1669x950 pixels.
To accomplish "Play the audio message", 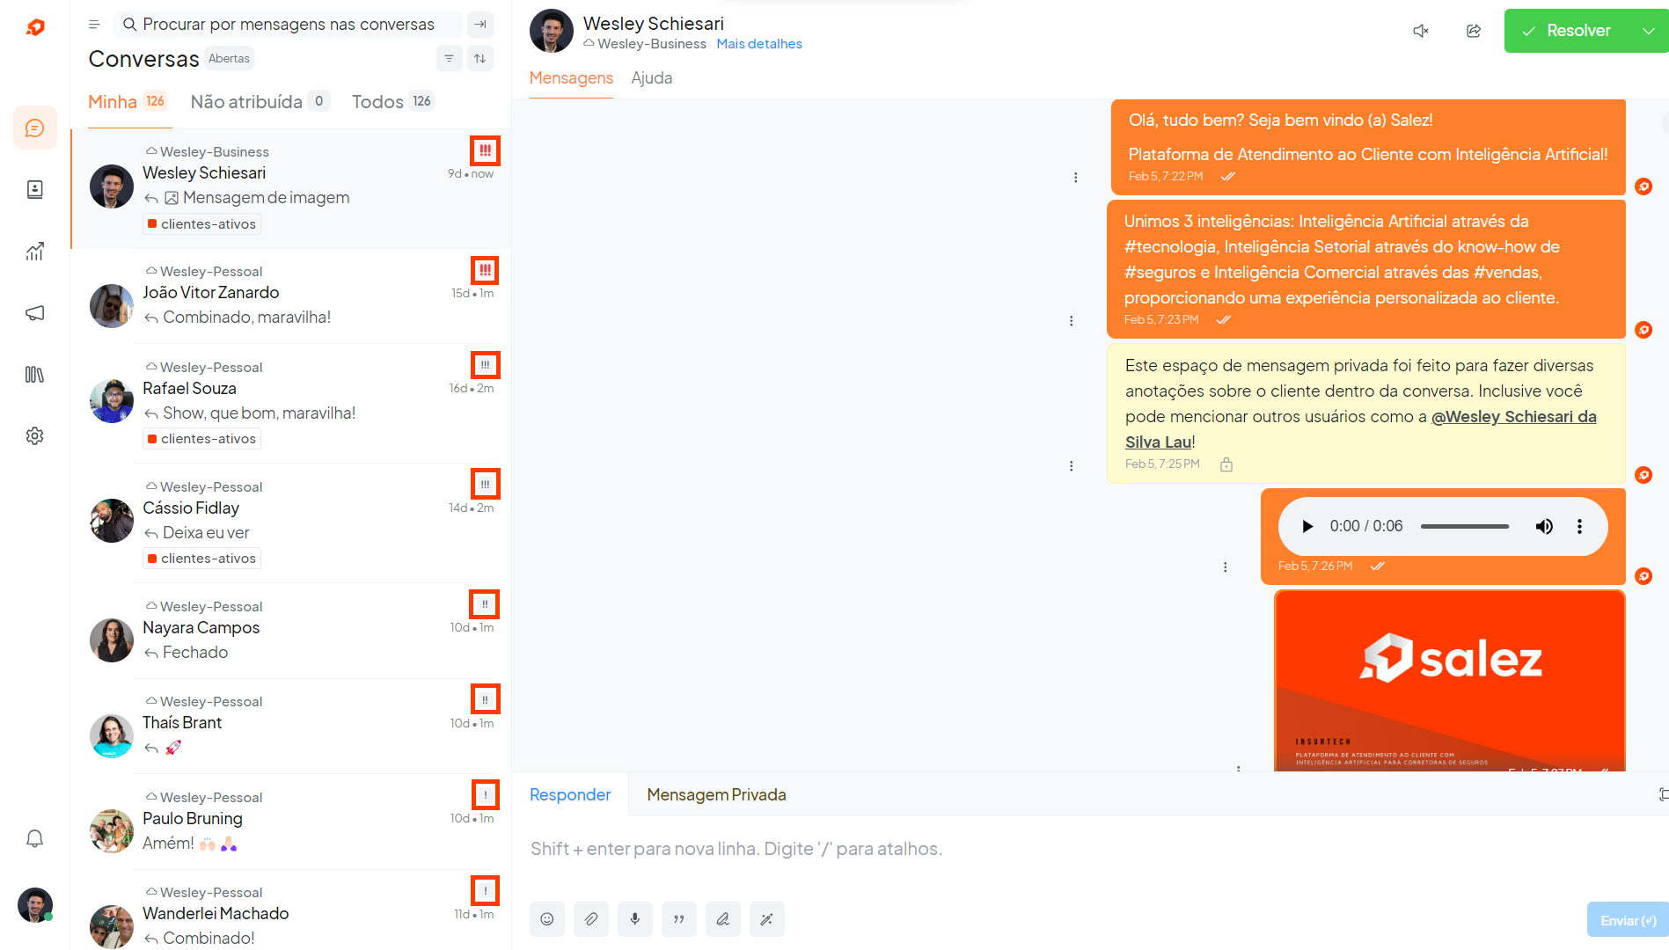I will (x=1307, y=526).
